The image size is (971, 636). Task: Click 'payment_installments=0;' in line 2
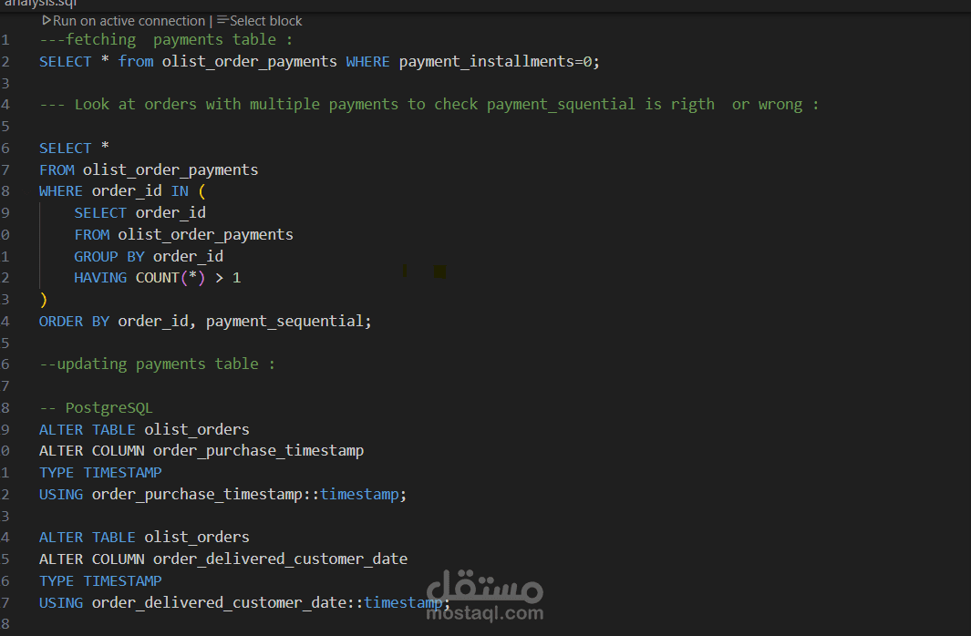coord(499,62)
